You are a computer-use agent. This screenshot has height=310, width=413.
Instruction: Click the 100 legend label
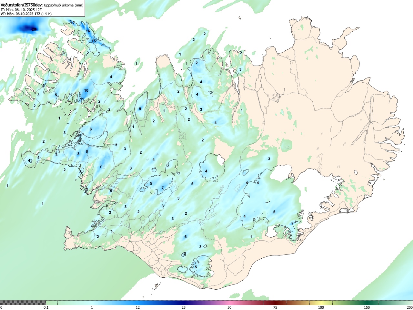(321, 307)
